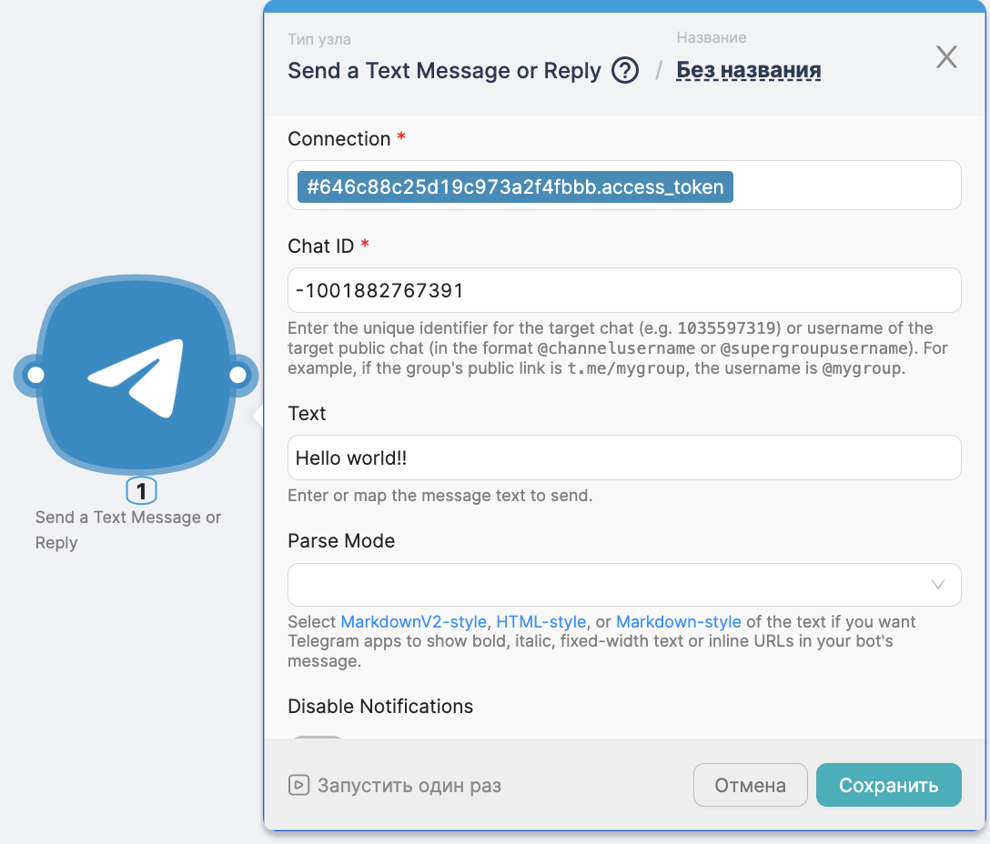This screenshot has width=990, height=844.
Task: Click the Тип узла caption
Action: click(x=318, y=39)
